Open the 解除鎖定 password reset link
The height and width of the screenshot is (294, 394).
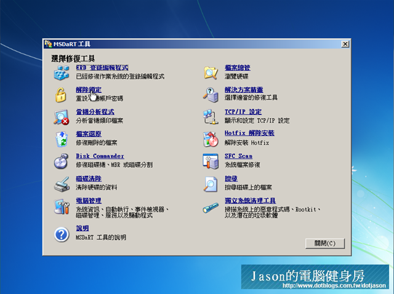coord(89,90)
